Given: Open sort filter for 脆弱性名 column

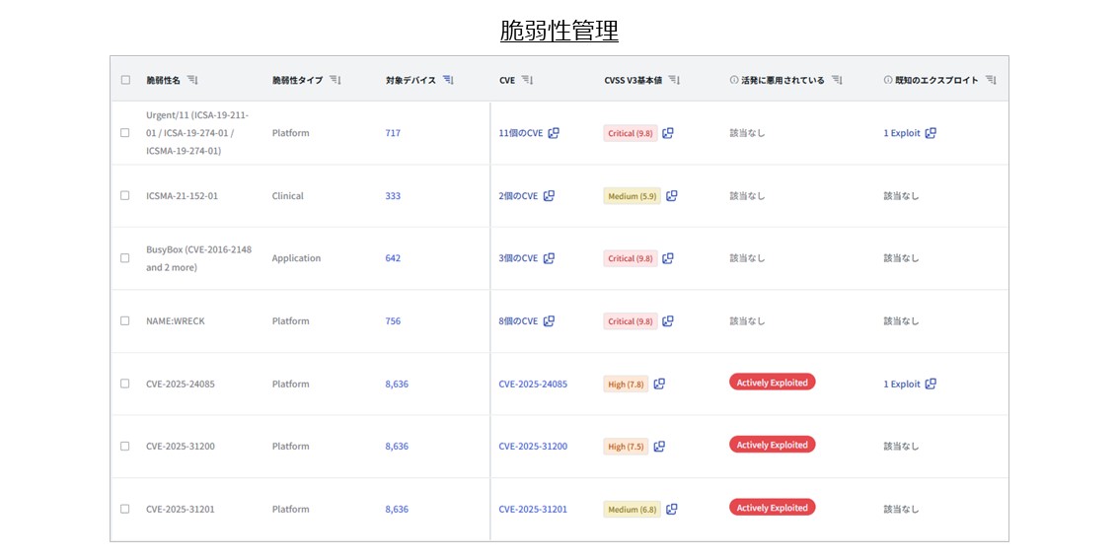Looking at the screenshot, I should [192, 80].
